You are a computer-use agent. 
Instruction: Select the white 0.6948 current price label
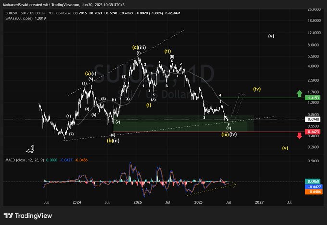click(x=313, y=119)
